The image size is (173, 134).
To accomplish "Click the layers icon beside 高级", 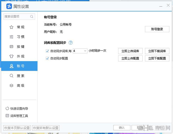I will tap(11, 85).
